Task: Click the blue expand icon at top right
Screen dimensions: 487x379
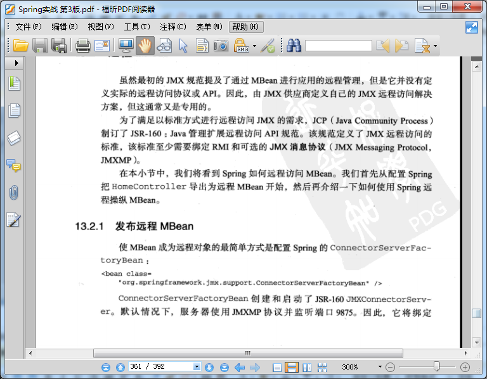Action: tap(472, 27)
